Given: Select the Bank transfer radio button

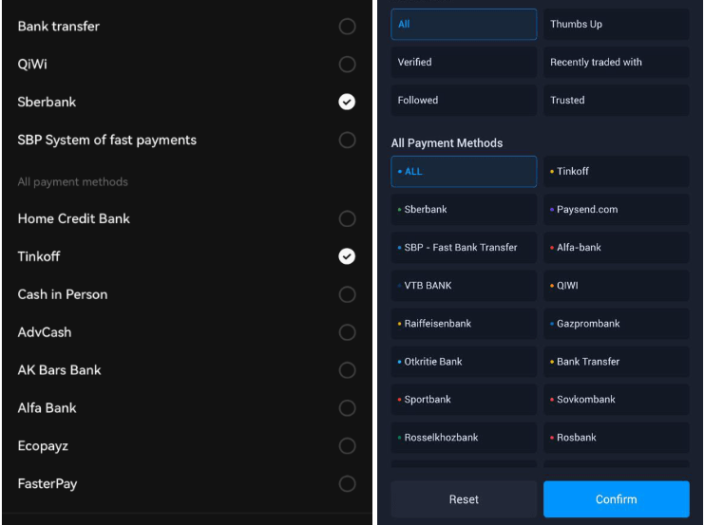Looking at the screenshot, I should click(347, 27).
